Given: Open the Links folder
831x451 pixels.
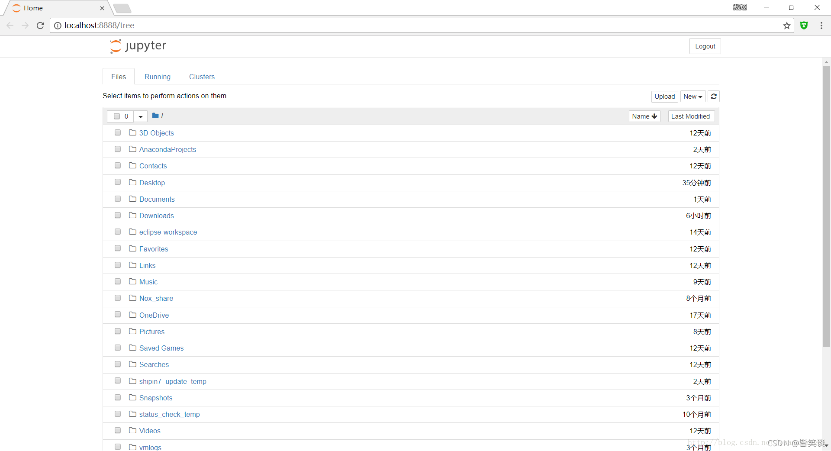Looking at the screenshot, I should [147, 265].
